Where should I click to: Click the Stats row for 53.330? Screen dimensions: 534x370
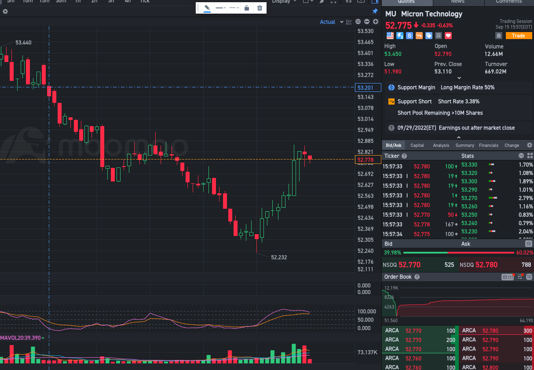pos(497,165)
